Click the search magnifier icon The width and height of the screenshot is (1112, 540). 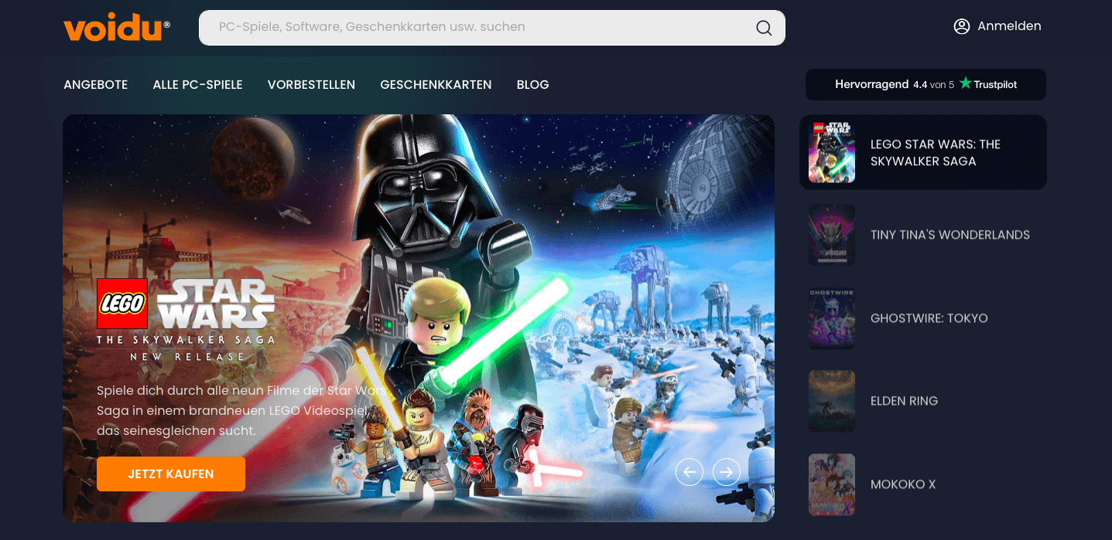[764, 28]
